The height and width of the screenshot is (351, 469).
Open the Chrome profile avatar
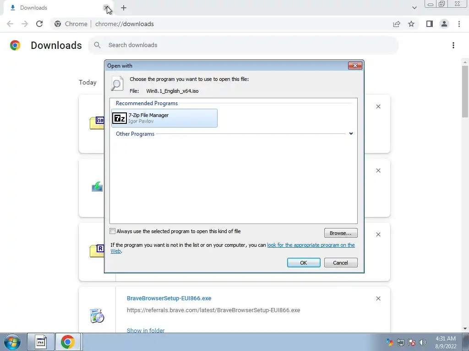tap(444, 24)
